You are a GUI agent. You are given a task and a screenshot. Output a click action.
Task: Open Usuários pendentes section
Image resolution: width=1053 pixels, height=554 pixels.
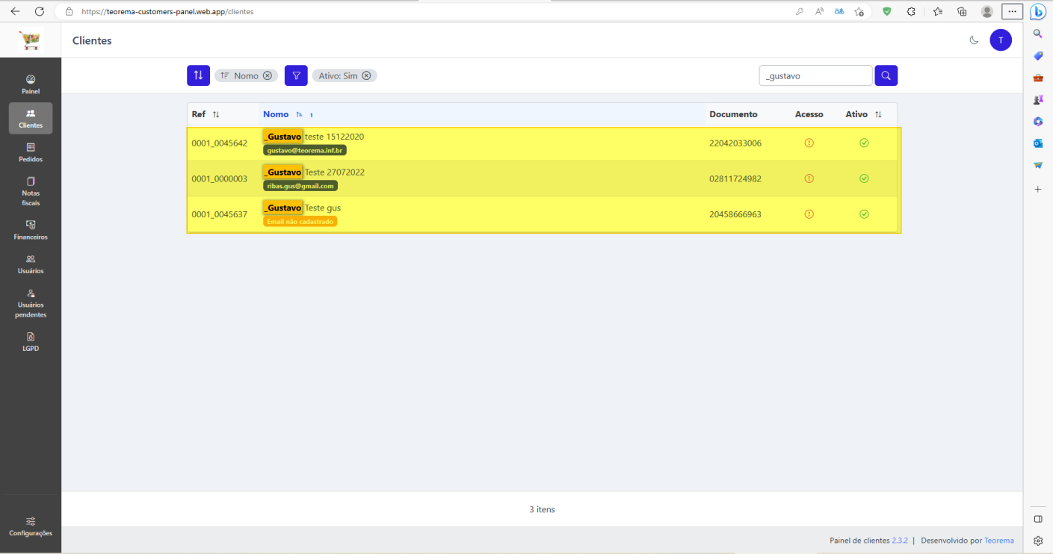click(31, 303)
